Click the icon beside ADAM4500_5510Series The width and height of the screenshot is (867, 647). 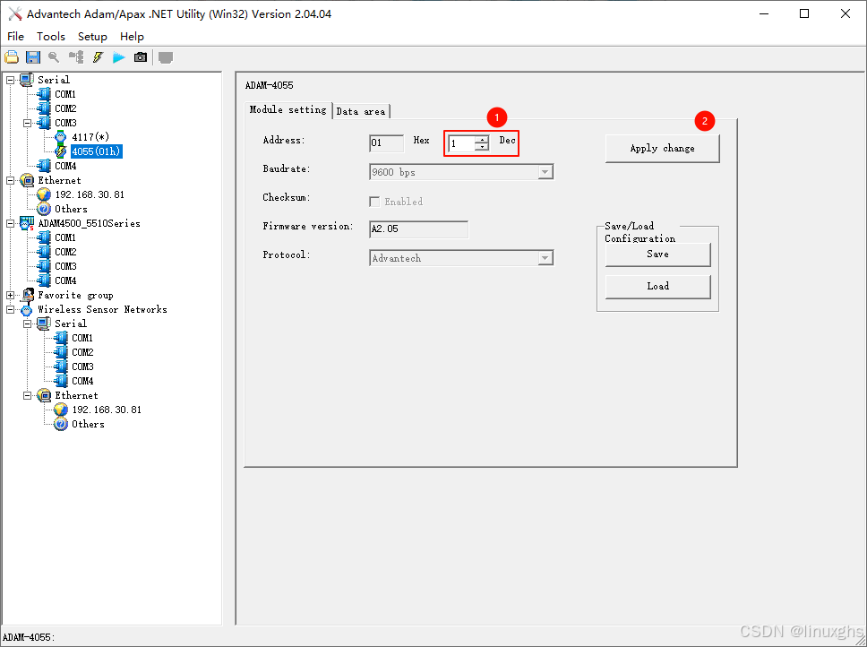tap(27, 223)
